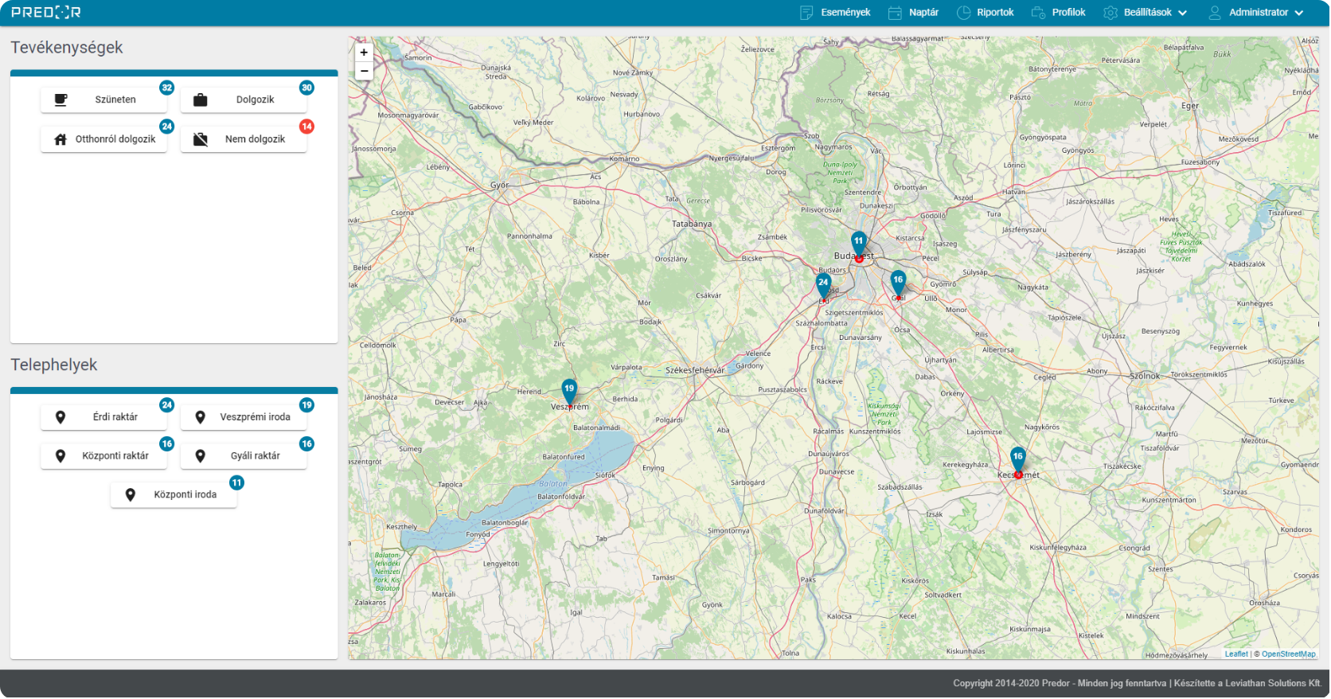This screenshot has height=699, width=1331.
Task: Click Győr label on the map
Action: [499, 185]
